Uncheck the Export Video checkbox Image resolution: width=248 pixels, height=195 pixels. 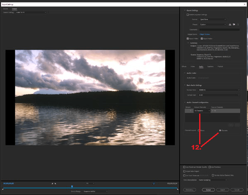188,39
